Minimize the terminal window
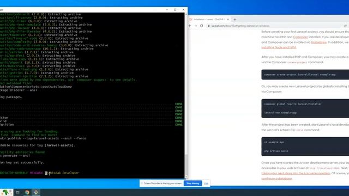This screenshot has width=349, height=196. (167, 10)
